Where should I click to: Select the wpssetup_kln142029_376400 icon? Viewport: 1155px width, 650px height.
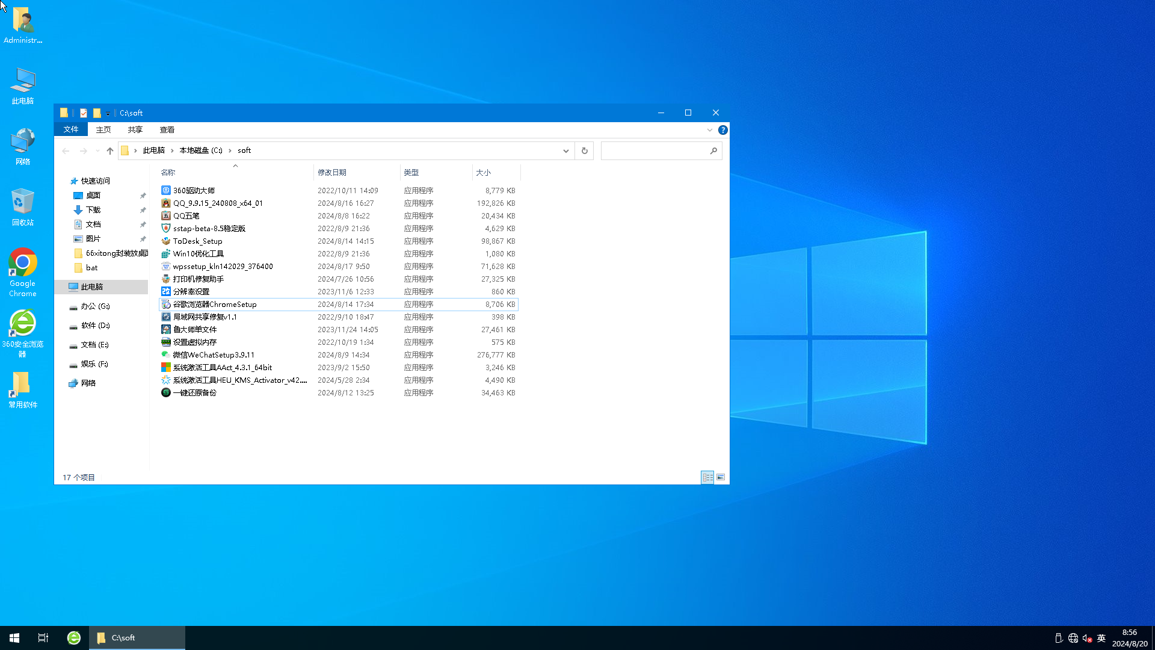click(166, 266)
